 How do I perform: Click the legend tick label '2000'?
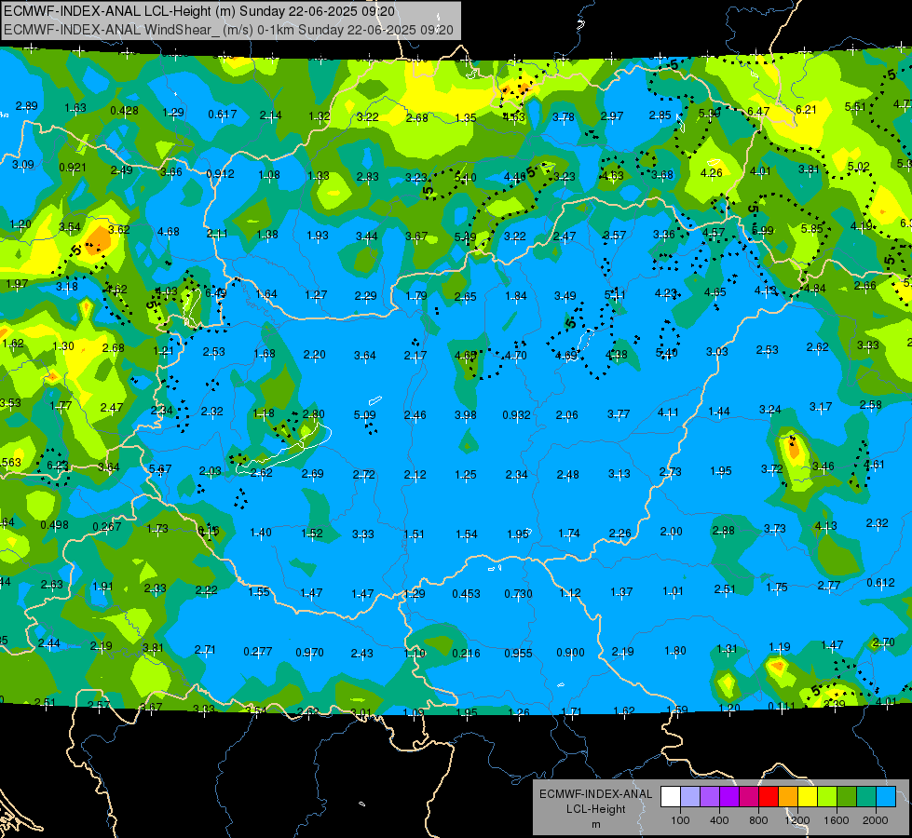pyautogui.click(x=876, y=820)
